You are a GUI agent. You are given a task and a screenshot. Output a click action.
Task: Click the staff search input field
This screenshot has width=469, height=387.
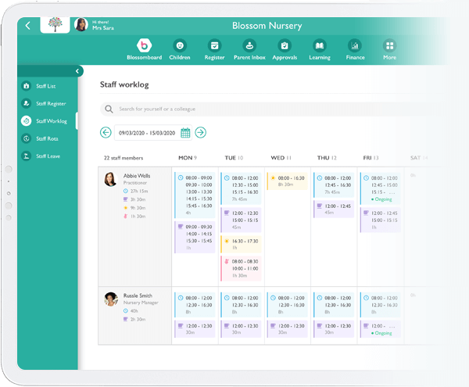point(258,109)
